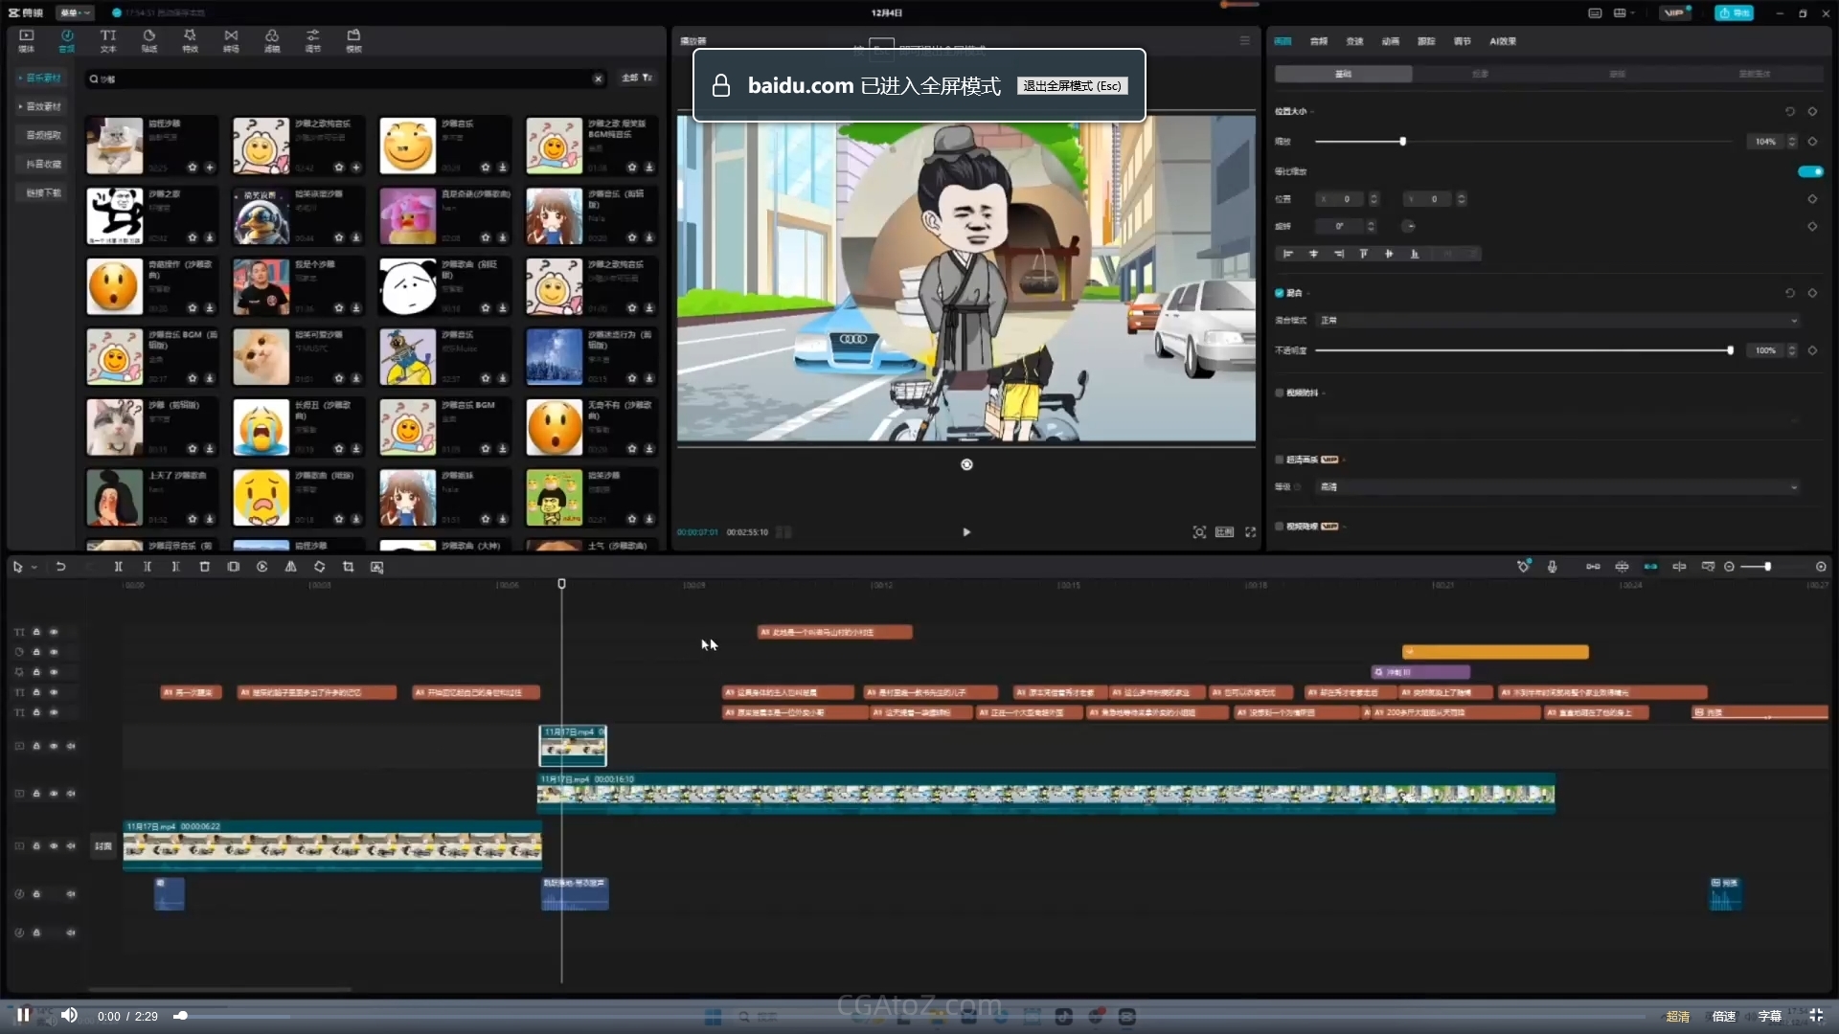Uncheck the 混合 blend checkbox

coord(1280,293)
